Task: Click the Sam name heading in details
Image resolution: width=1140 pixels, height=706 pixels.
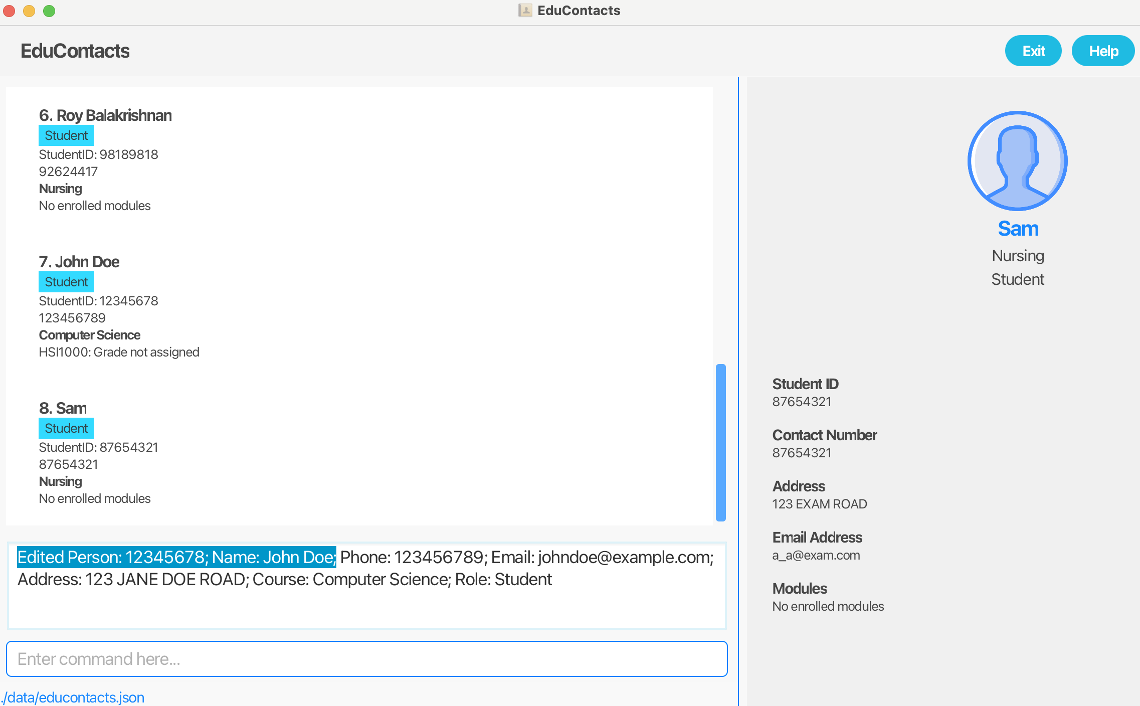Action: point(1017,229)
